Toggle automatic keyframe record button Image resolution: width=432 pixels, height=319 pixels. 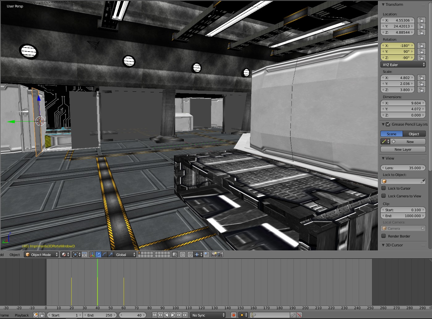point(234,315)
